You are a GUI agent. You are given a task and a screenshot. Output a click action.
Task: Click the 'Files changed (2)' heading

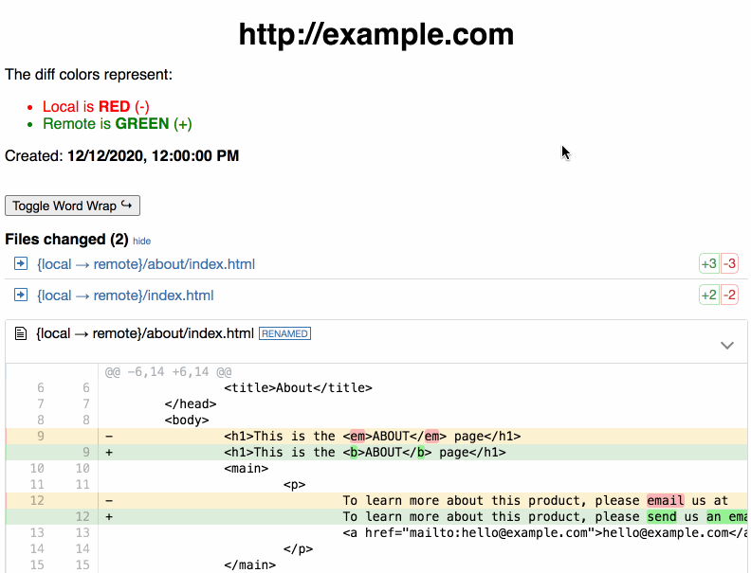coord(66,240)
